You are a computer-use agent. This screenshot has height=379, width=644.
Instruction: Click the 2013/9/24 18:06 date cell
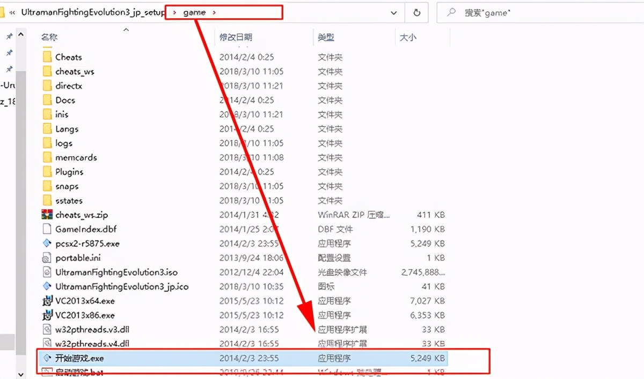point(252,258)
